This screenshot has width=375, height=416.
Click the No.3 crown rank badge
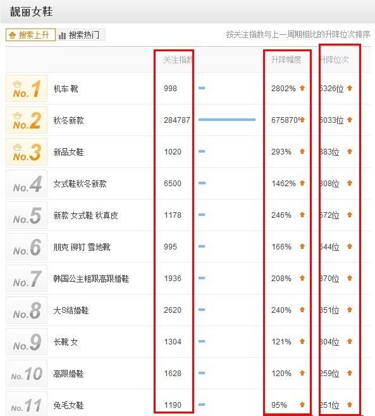click(x=27, y=151)
